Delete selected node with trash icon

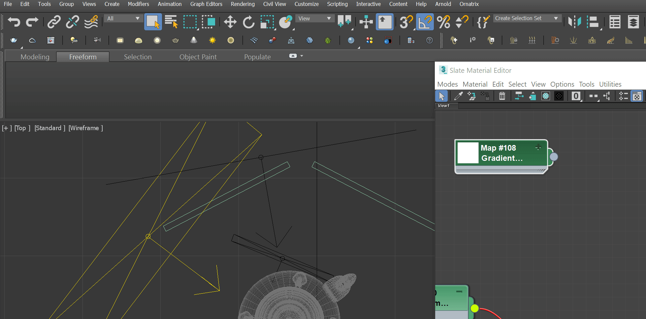pos(502,96)
